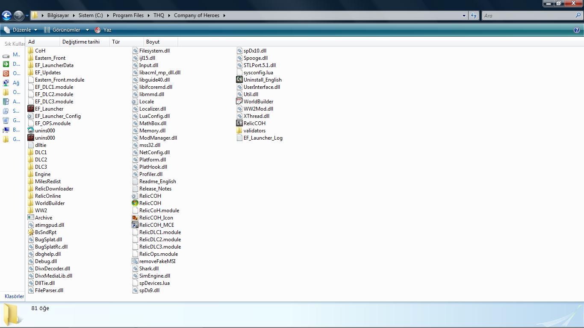
Task: Sort by the Değiştirme tarihi column header
Action: point(85,42)
